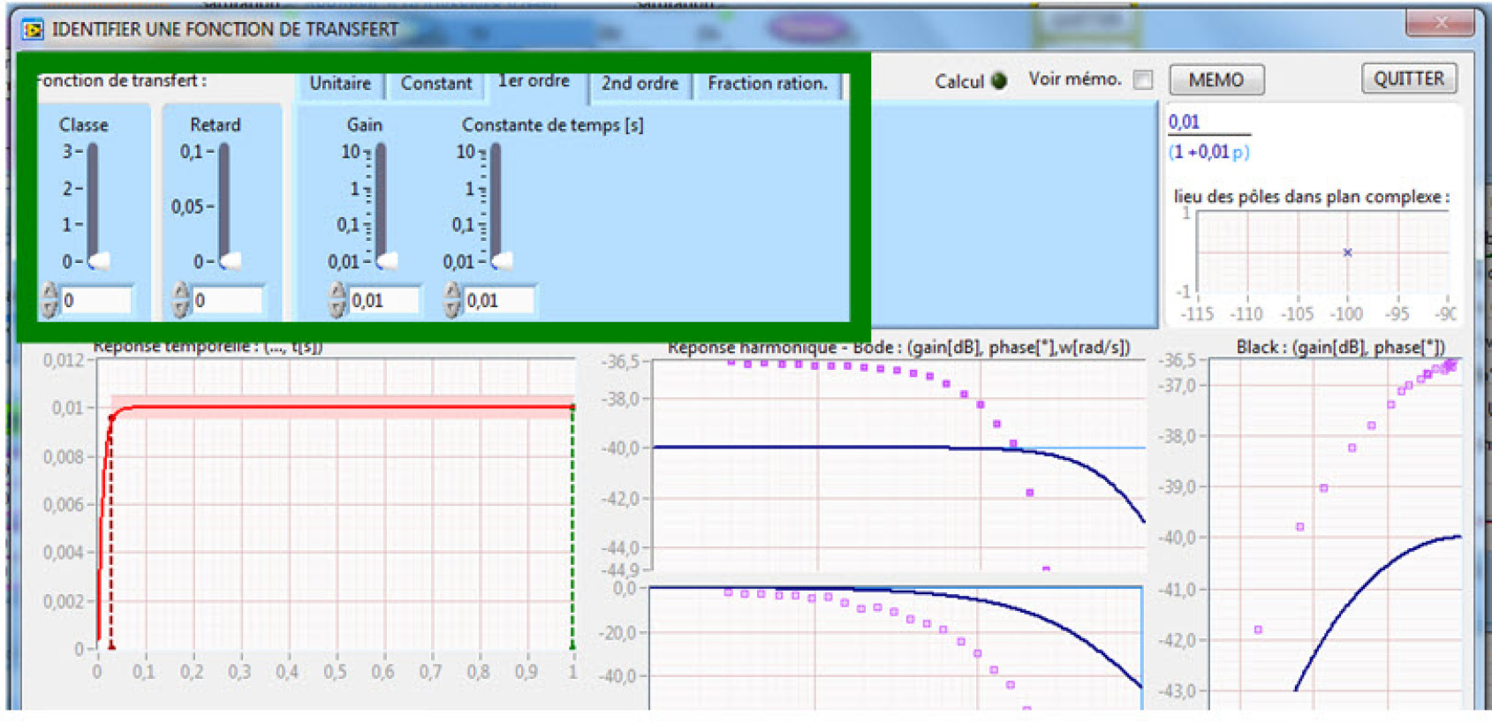This screenshot has height=723, width=1492.
Task: Click the 0,012 label on time response axis
Action: tap(64, 360)
